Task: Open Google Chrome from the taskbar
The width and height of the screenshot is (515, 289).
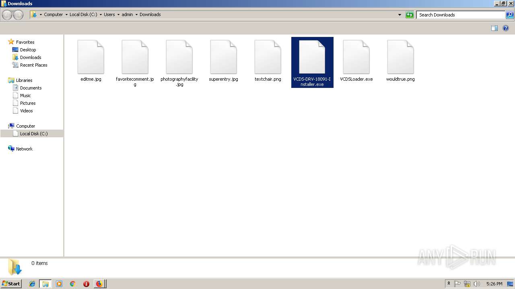Action: tap(73, 284)
